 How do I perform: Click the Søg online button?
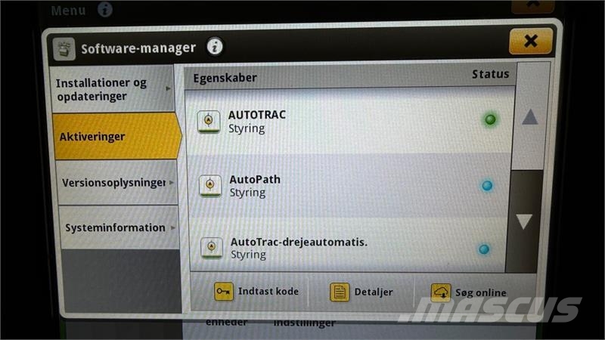[x=468, y=293]
